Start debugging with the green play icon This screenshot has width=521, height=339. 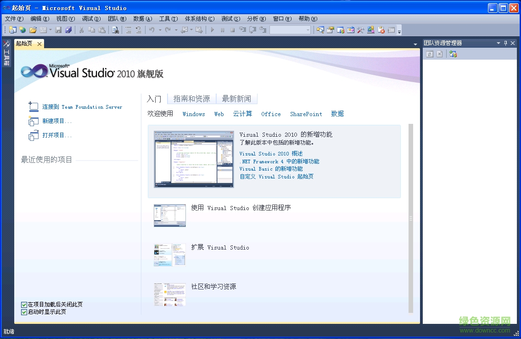[x=212, y=30]
